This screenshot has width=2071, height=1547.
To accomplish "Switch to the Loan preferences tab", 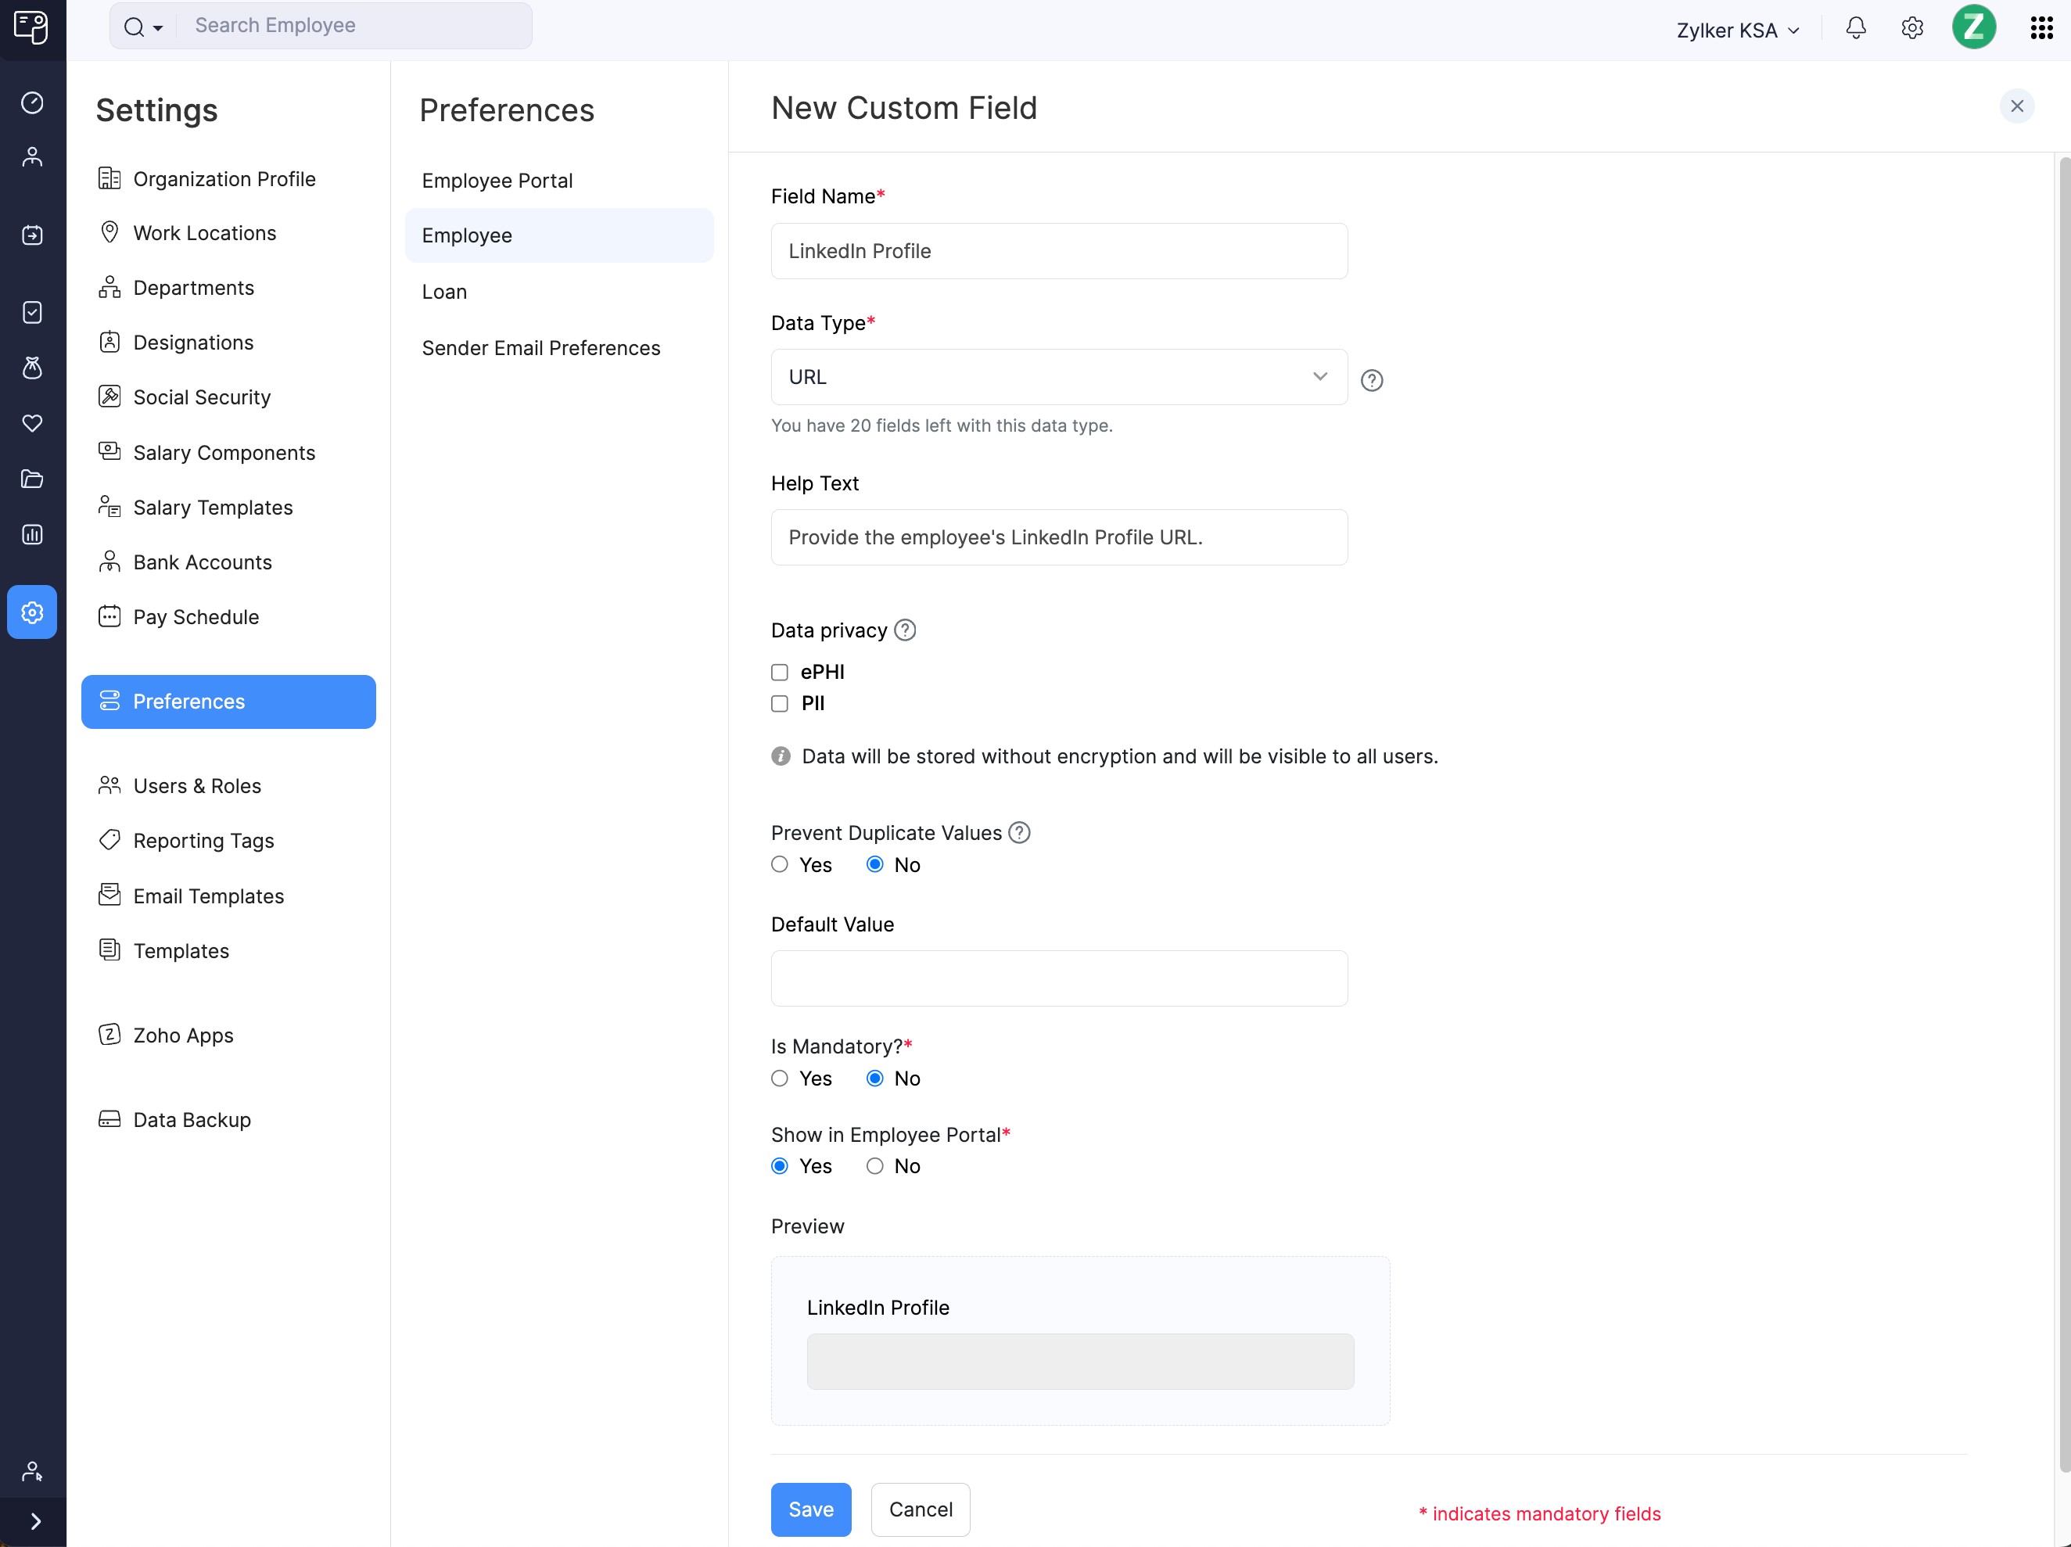I will [x=443, y=291].
